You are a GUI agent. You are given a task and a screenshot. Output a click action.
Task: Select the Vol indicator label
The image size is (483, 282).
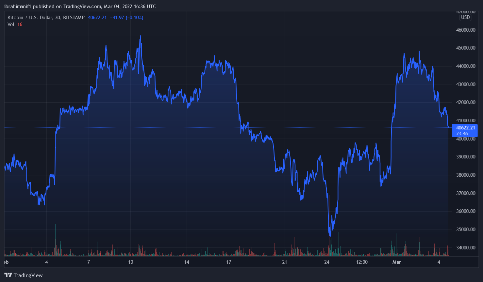[11, 24]
